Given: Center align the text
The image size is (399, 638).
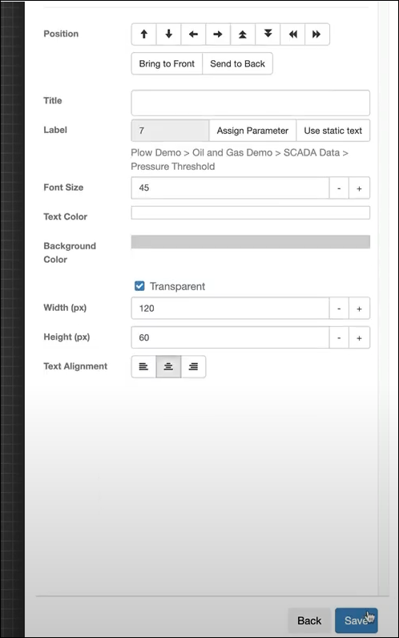Looking at the screenshot, I should coord(168,366).
